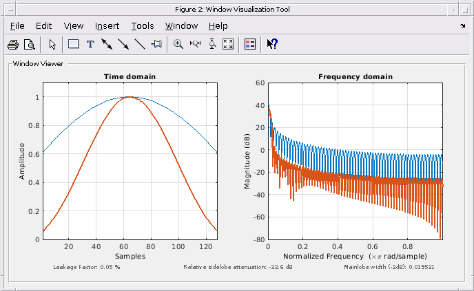This screenshot has width=474, height=291.
Task: Choose the Insert Rectangle tool
Action: pos(74,44)
